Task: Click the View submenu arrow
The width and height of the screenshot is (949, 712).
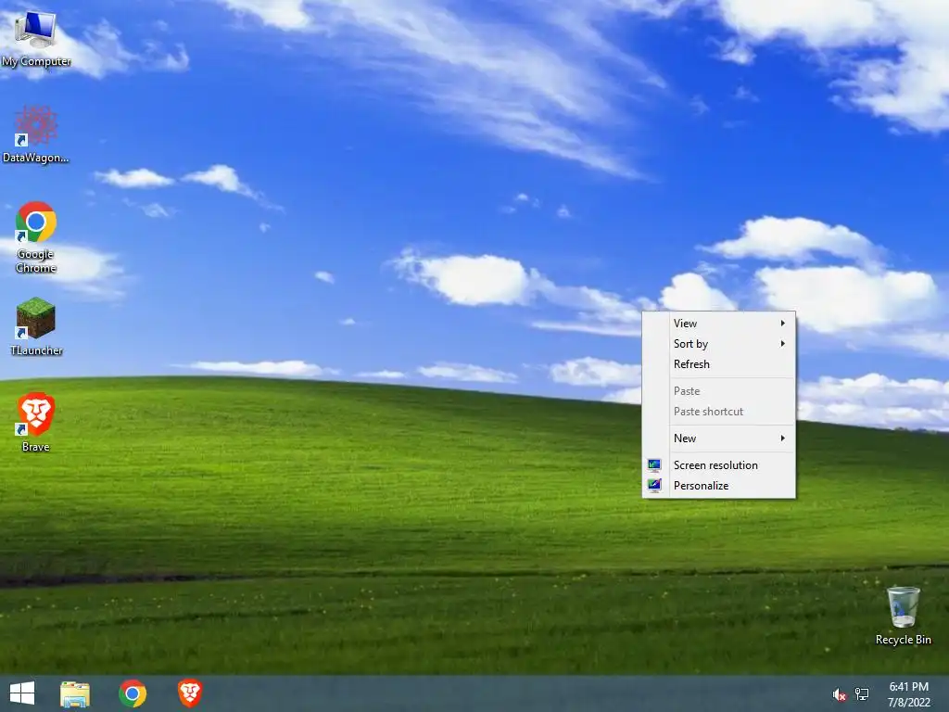Action: click(782, 324)
